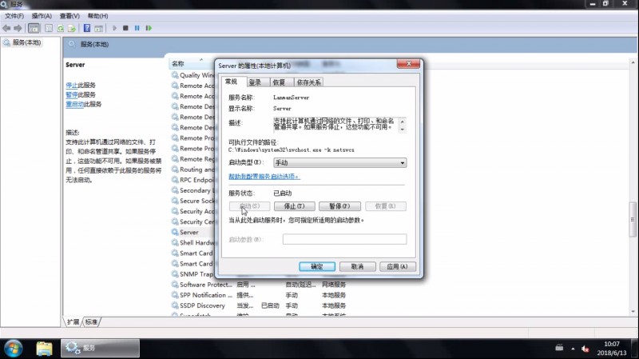Viewport: 639px width, 359px height.
Task: Click the 重启动 this service link
Action: click(74, 104)
